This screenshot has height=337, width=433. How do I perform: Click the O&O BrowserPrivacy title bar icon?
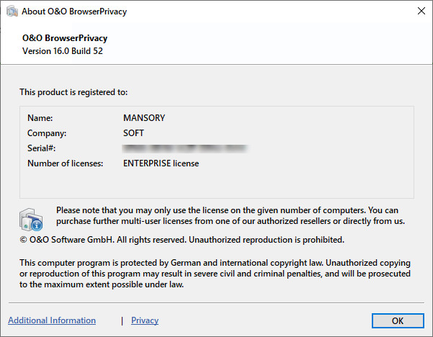13,11
